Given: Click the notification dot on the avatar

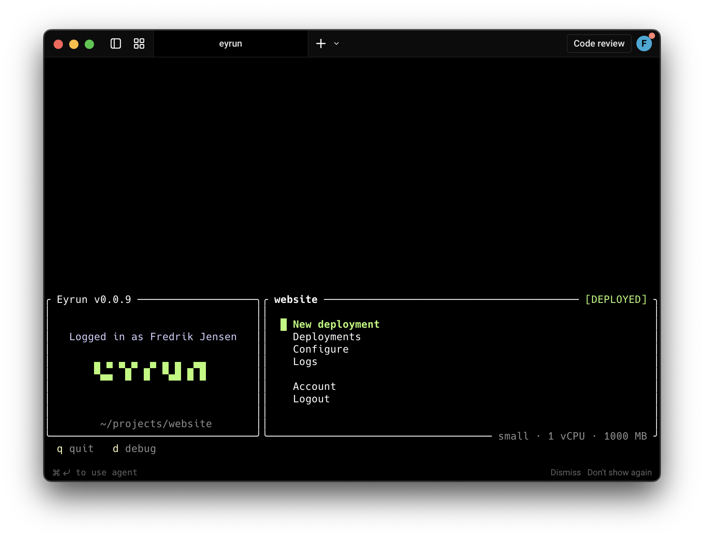Looking at the screenshot, I should 652,36.
